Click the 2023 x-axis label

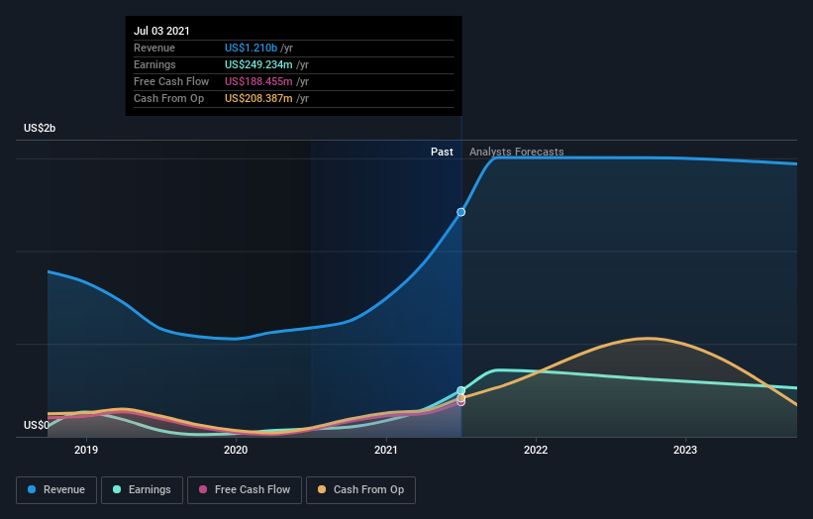685,450
